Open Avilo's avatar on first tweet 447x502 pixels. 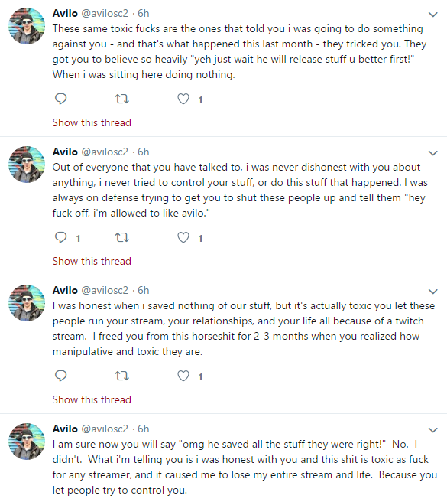pyautogui.click(x=27, y=26)
